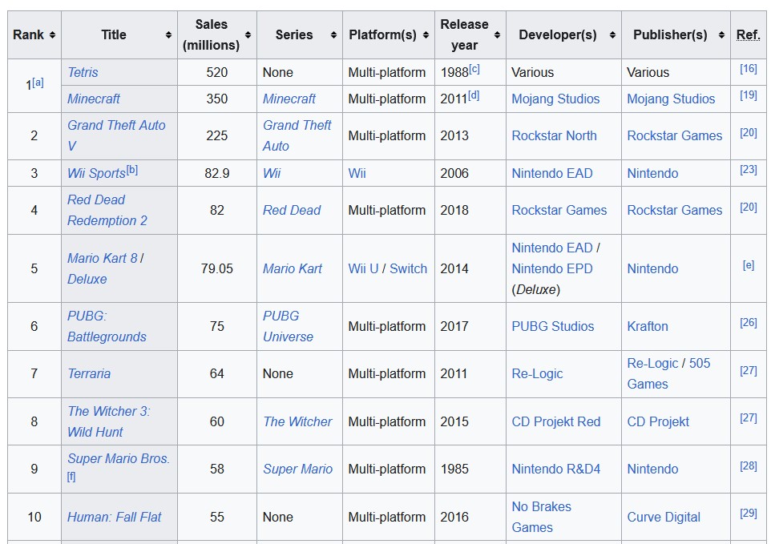771x544 pixels.
Task: Open Human: Fall Flat title link
Action: 114,517
